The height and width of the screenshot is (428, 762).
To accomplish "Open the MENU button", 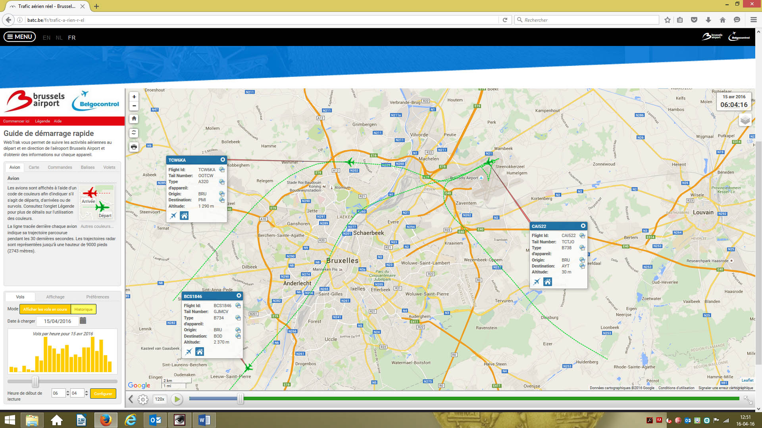I will (20, 37).
